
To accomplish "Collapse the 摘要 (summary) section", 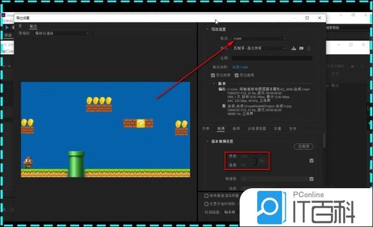I will tap(214, 84).
